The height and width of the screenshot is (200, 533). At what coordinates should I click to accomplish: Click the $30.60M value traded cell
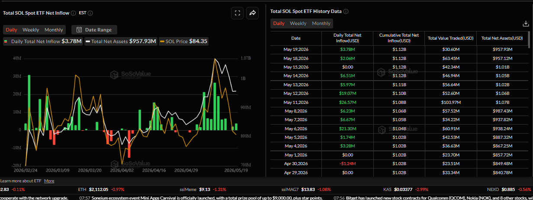coord(450,49)
